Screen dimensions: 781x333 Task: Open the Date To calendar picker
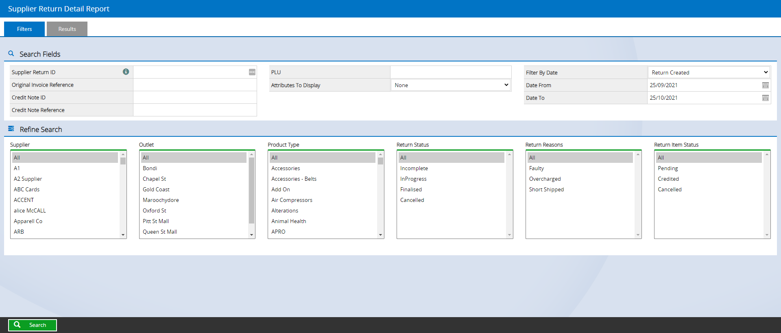pos(766,98)
